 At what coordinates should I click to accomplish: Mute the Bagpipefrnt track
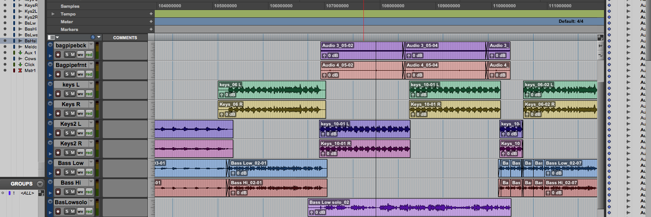[73, 74]
